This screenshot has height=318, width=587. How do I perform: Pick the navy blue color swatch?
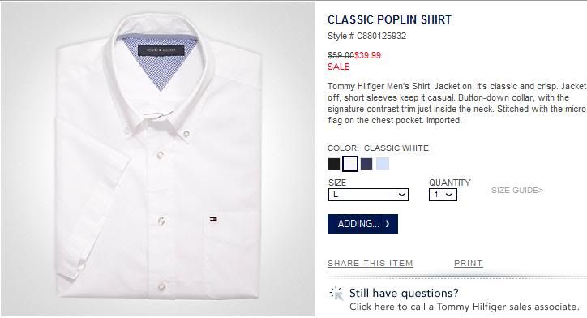pyautogui.click(x=366, y=164)
